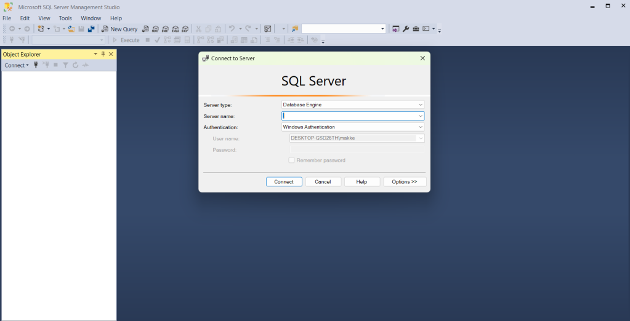Screen dimensions: 630x321
Task: Click the Stop square icon in Object Explorer
Action: tap(56, 65)
